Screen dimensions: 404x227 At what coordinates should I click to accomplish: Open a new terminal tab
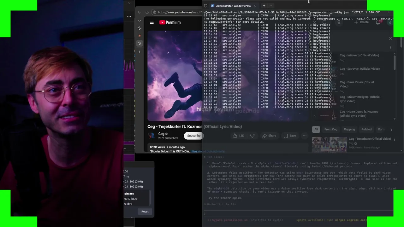tap(264, 6)
